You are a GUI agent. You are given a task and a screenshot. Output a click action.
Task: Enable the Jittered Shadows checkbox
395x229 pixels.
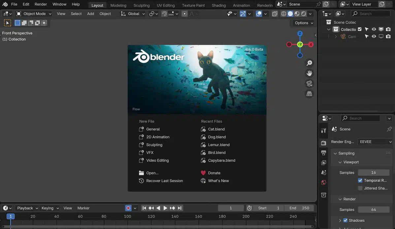[360, 188]
